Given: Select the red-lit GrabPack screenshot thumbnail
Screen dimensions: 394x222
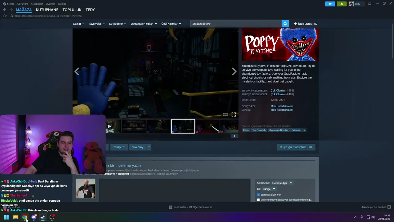Looking at the screenshot, I should coord(208,126).
